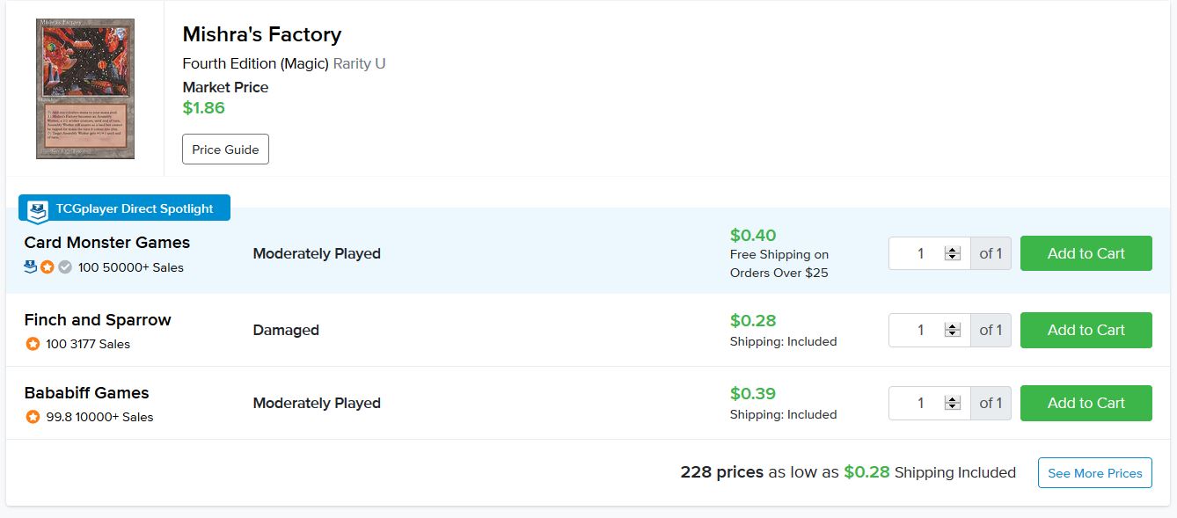The width and height of the screenshot is (1177, 518).
Task: Click Card Monster Games' gold star icon
Action: (48, 267)
